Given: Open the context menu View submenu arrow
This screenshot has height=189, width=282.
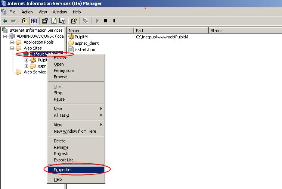Looking at the screenshot, I should 101,125.
